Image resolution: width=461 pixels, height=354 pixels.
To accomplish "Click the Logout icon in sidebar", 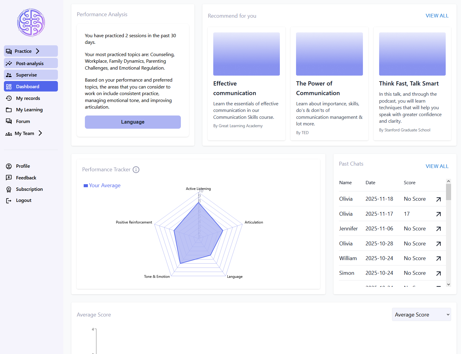I will (9, 201).
